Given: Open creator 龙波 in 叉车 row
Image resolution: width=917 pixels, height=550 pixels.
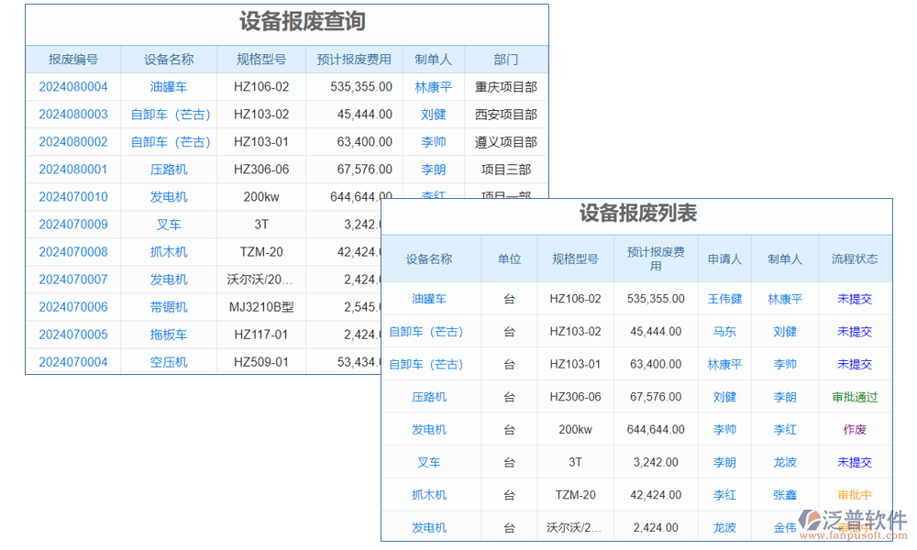Looking at the screenshot, I should 785,462.
